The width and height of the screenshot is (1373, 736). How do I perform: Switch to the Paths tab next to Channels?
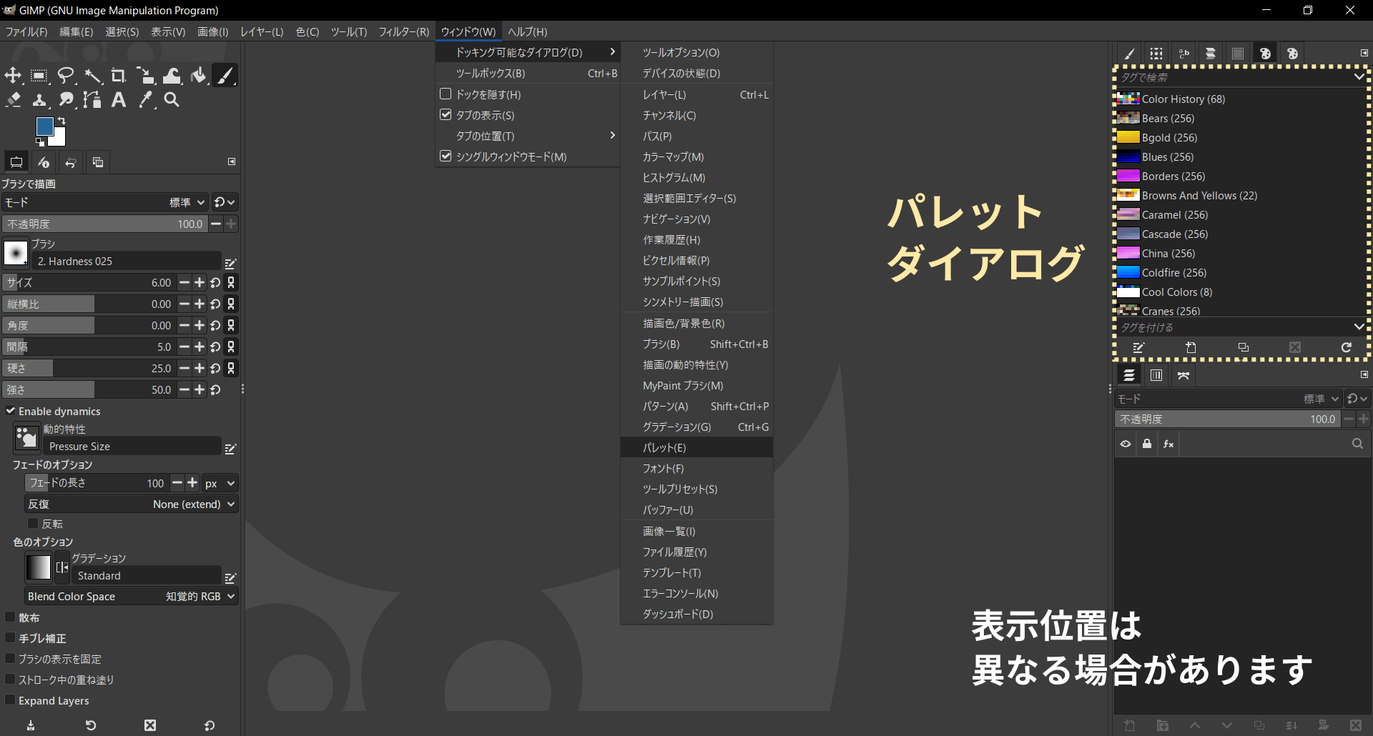(x=1183, y=375)
